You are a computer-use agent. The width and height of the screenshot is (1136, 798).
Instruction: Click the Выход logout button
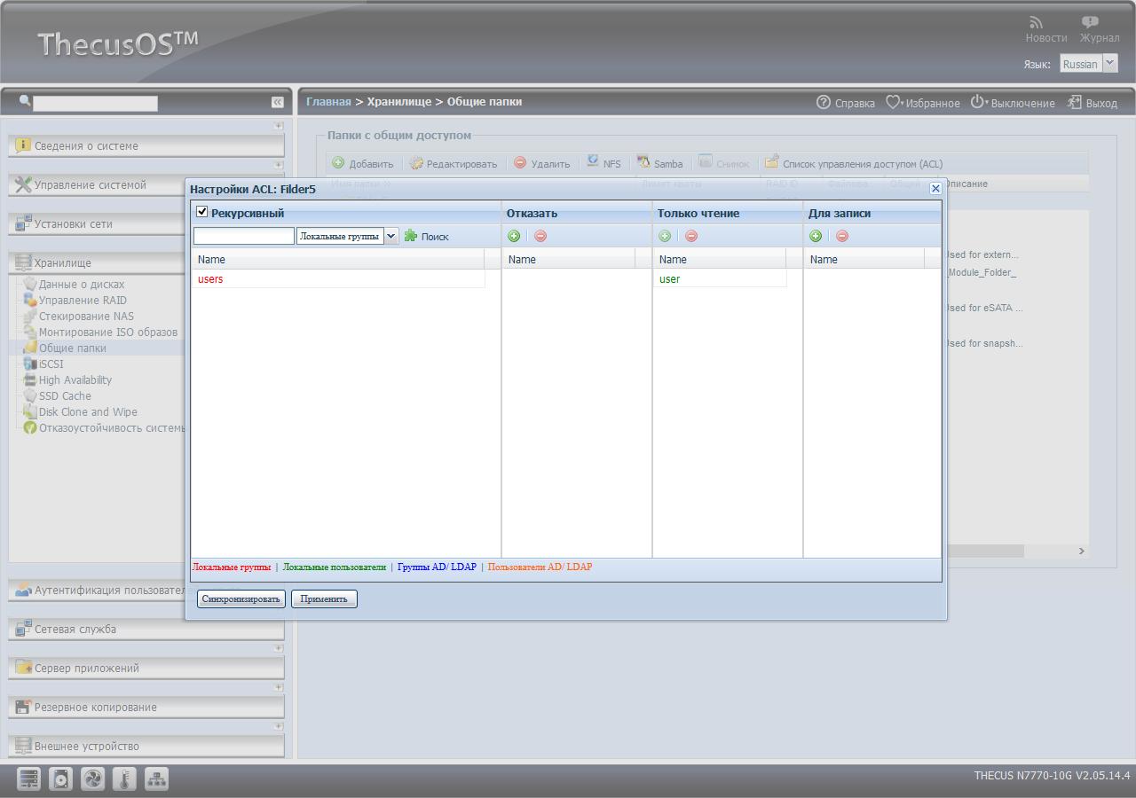click(1093, 103)
